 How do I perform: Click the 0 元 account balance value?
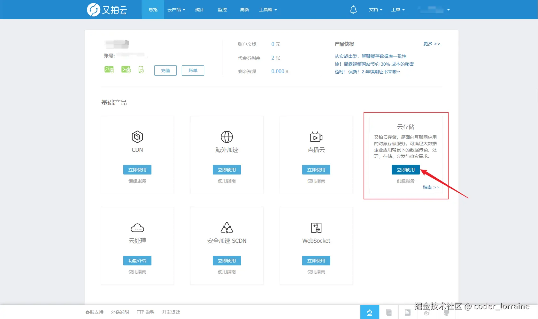pyautogui.click(x=276, y=44)
